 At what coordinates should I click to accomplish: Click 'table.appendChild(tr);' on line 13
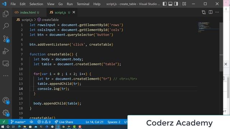pyautogui.click(x=59, y=83)
